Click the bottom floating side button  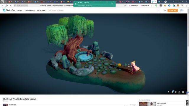187,104
